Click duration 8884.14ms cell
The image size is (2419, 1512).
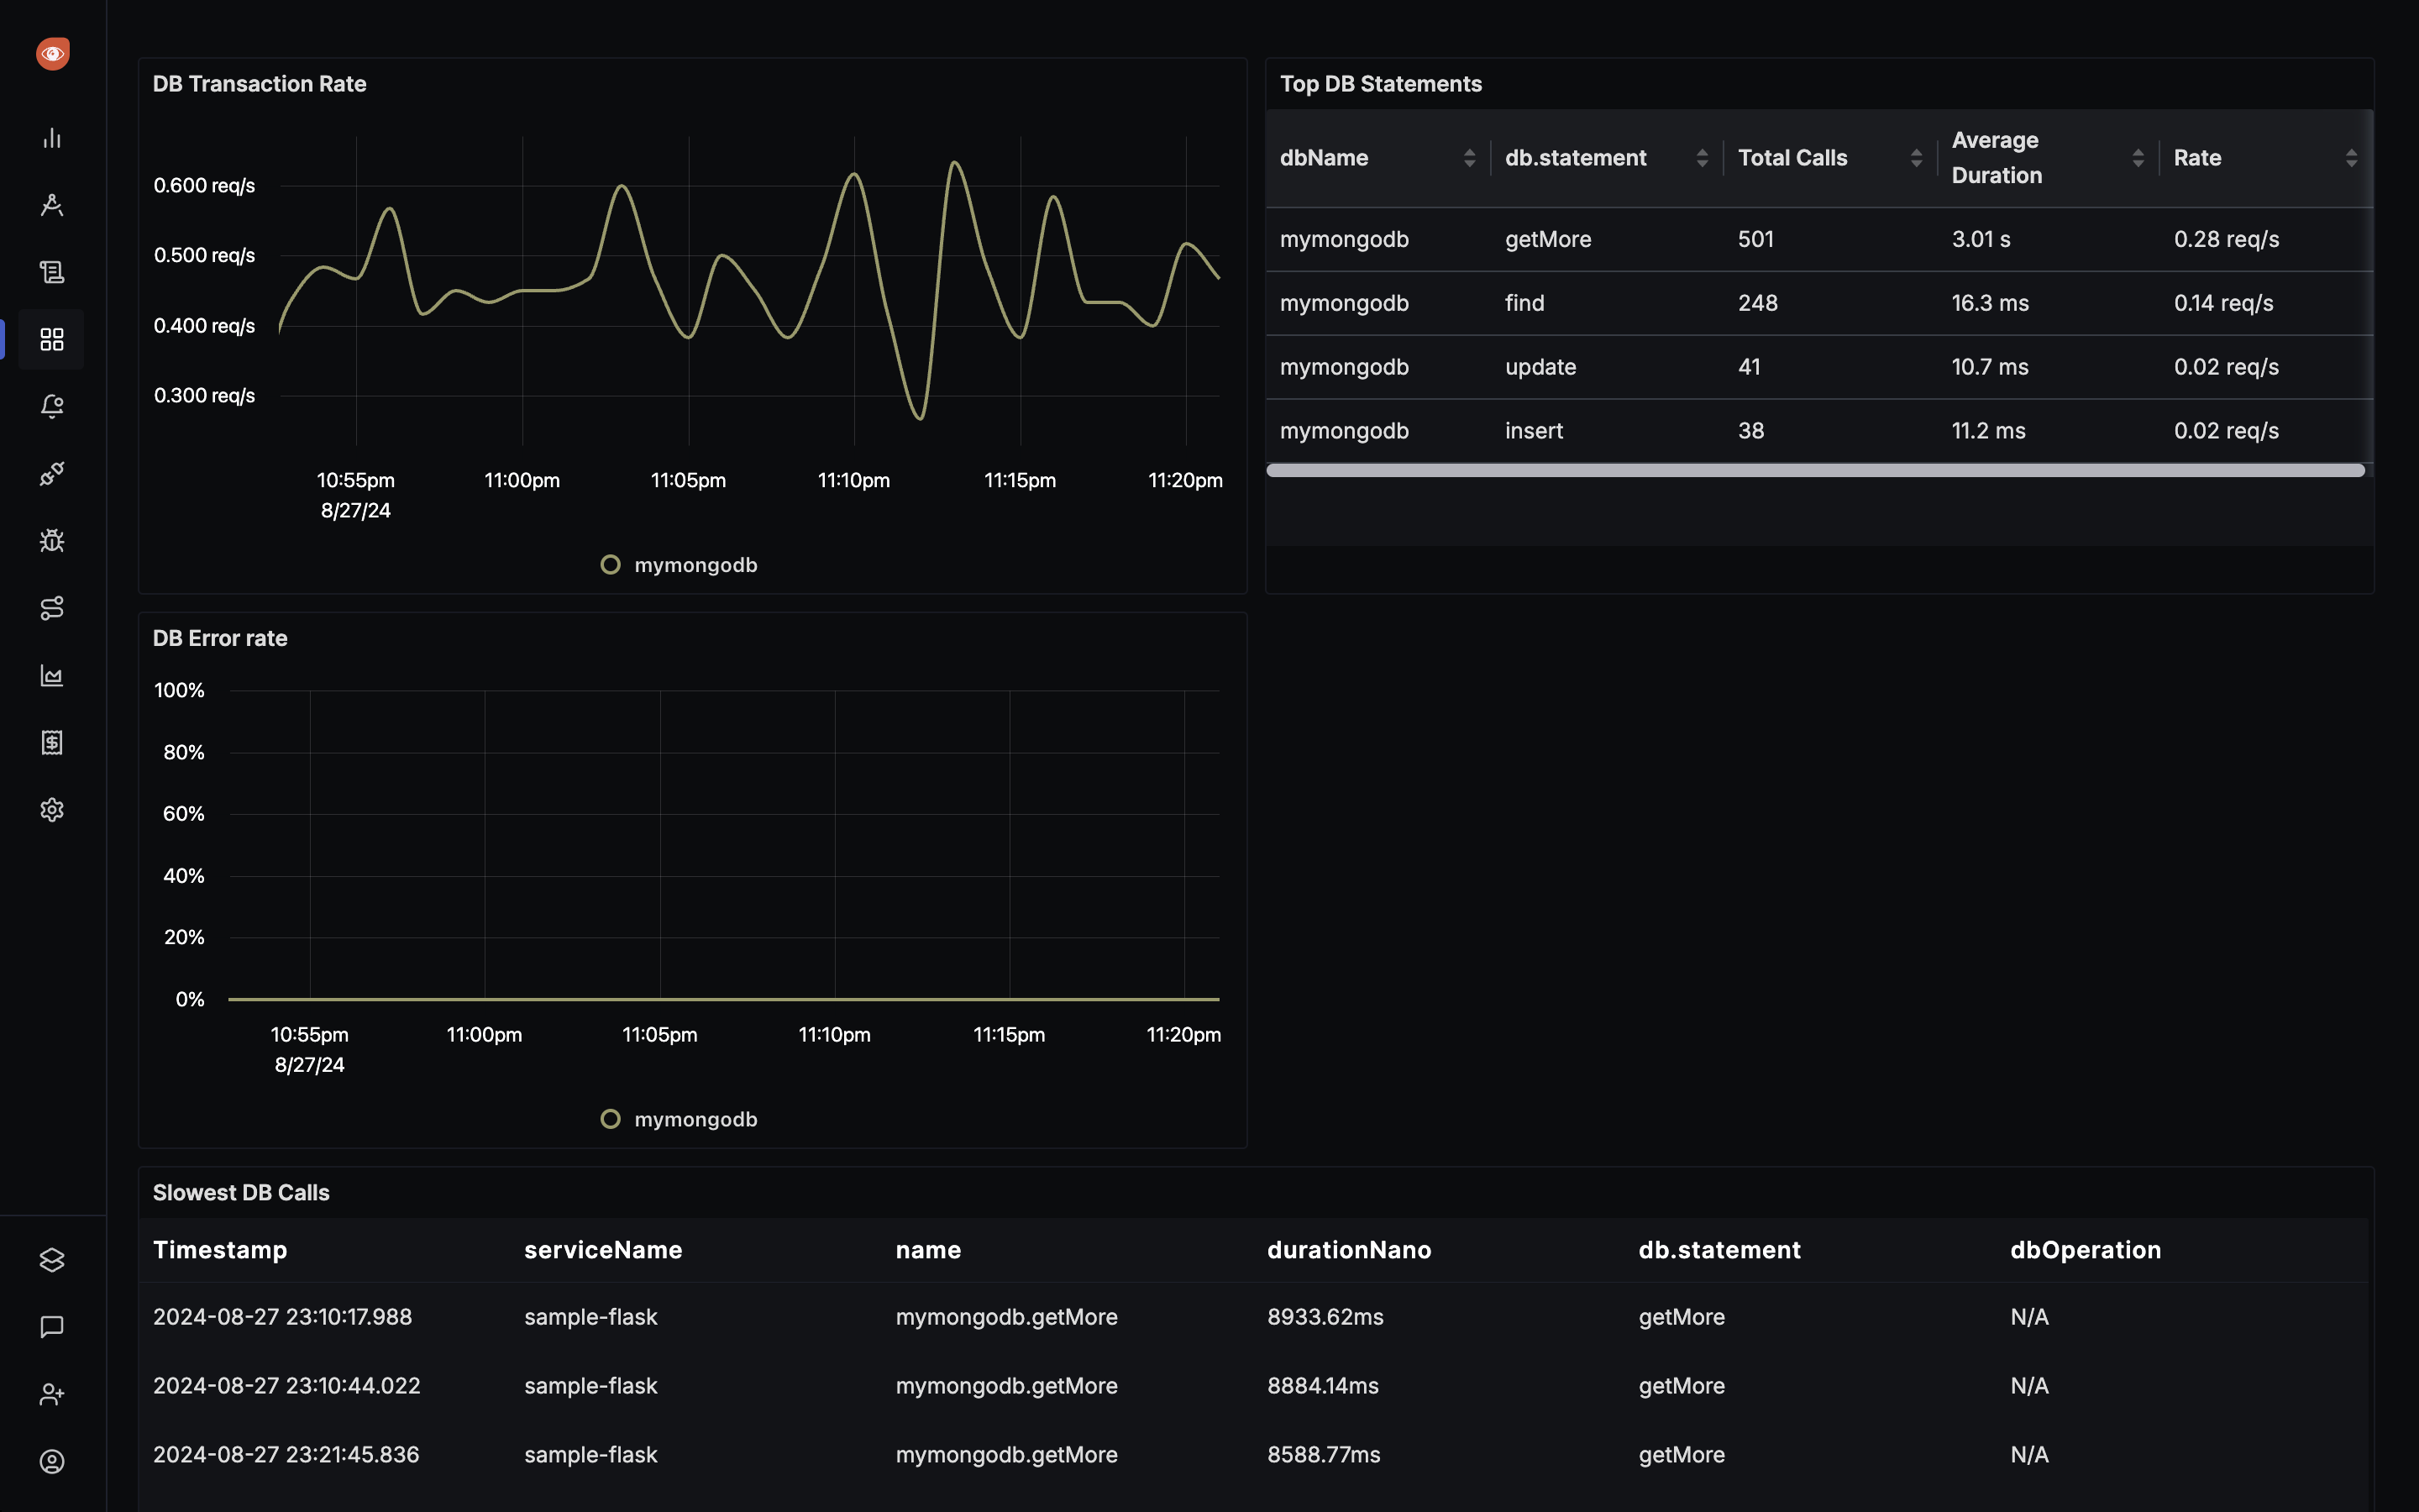click(1322, 1386)
